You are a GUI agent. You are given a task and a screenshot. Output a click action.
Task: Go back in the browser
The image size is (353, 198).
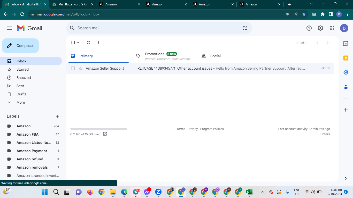[6, 14]
